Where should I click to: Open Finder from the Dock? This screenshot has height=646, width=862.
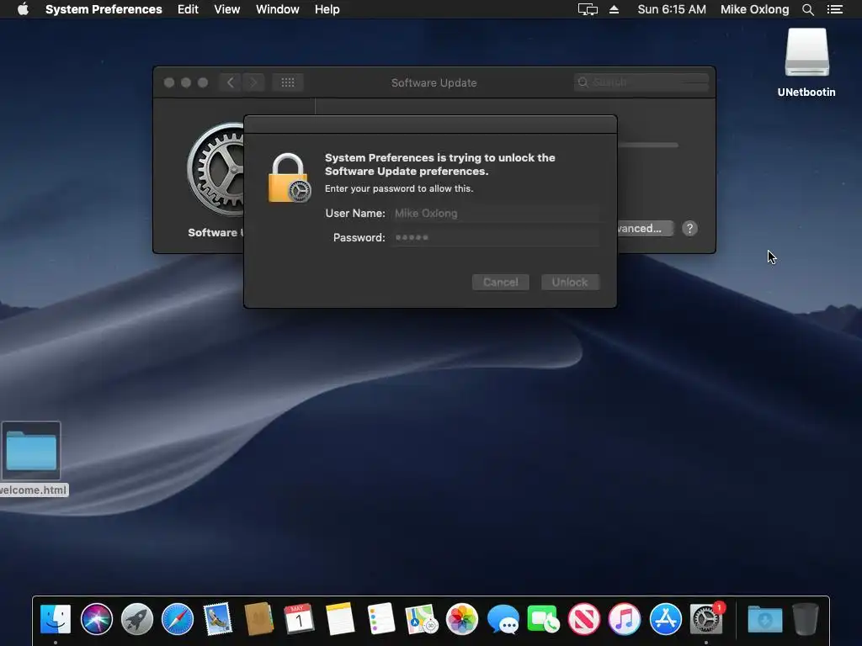coord(56,618)
